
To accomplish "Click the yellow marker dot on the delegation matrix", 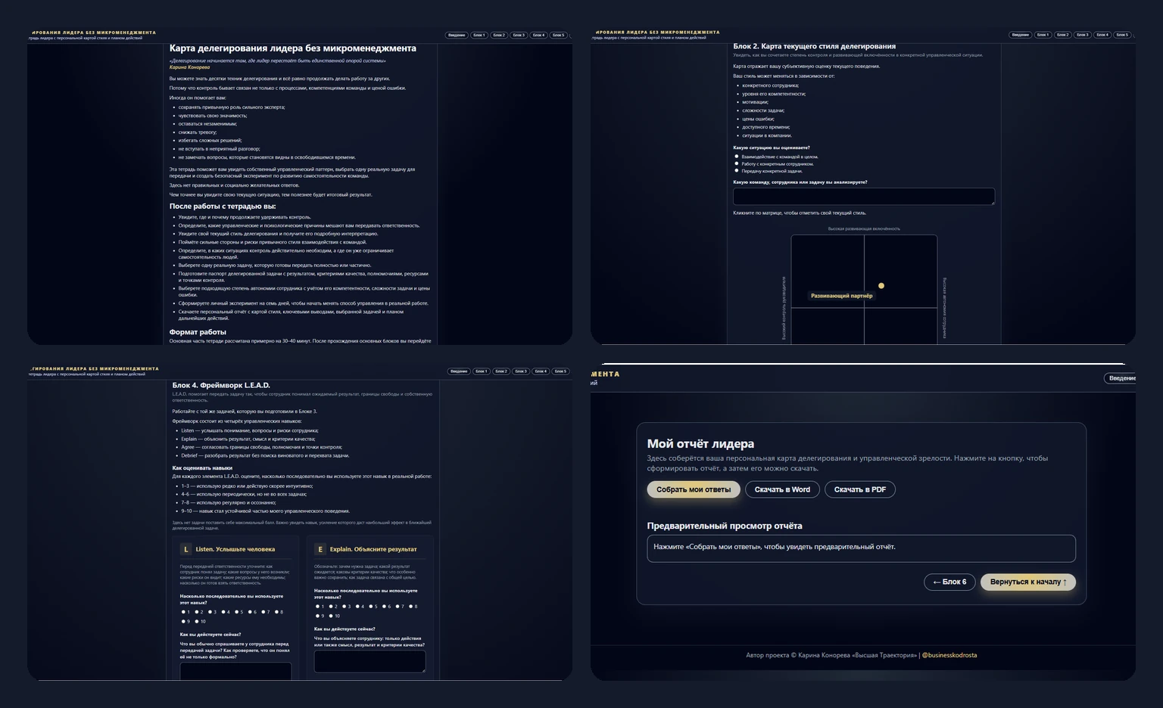I will [881, 286].
